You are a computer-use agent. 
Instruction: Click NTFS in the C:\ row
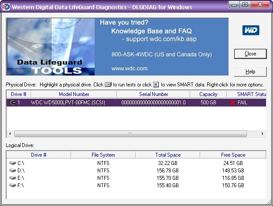[103, 163]
